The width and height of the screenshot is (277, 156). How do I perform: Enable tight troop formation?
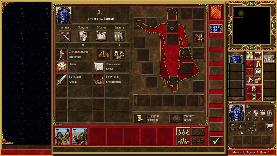183,141
